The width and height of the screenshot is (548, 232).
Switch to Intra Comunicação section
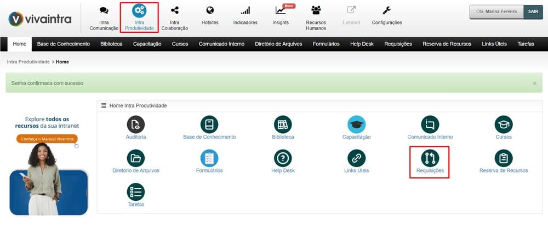[104, 17]
